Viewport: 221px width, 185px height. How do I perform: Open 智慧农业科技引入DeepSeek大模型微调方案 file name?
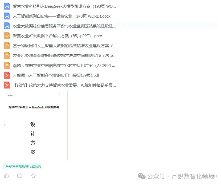[x=64, y=6]
